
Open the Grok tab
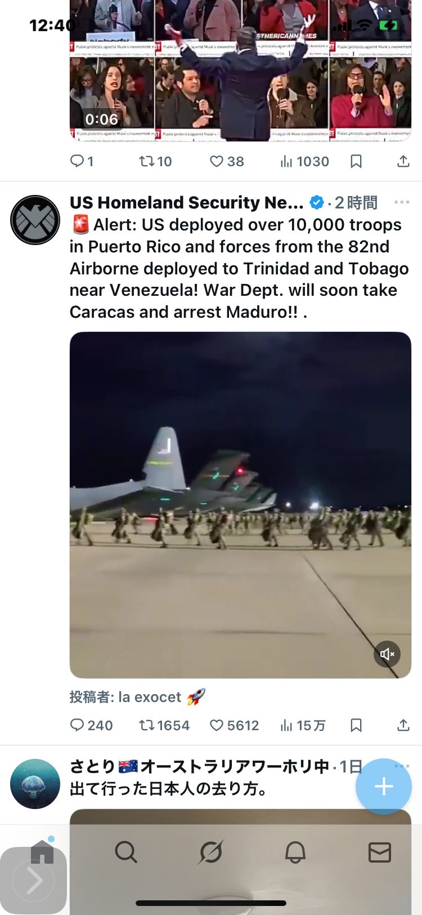[211, 852]
